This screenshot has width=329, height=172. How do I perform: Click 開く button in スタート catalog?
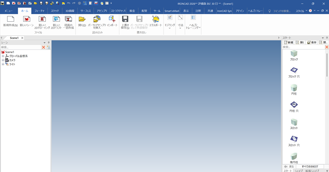[300, 42]
